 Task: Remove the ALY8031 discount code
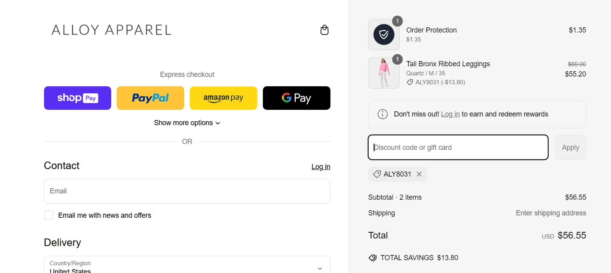419,174
